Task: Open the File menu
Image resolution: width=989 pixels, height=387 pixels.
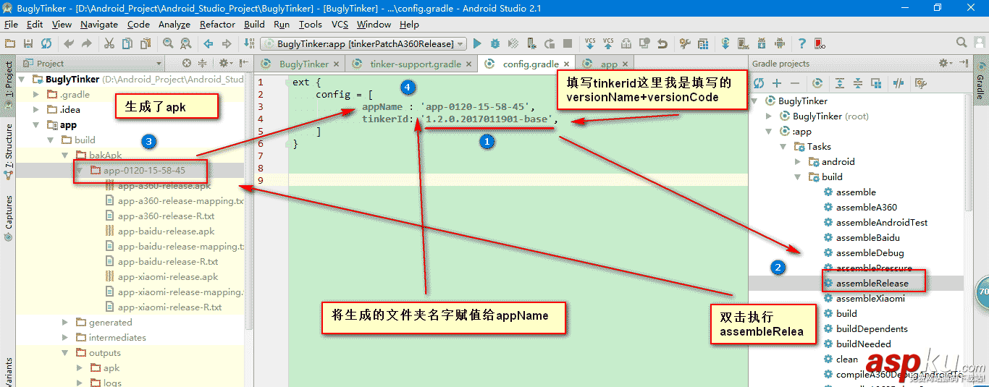Action: click(11, 24)
